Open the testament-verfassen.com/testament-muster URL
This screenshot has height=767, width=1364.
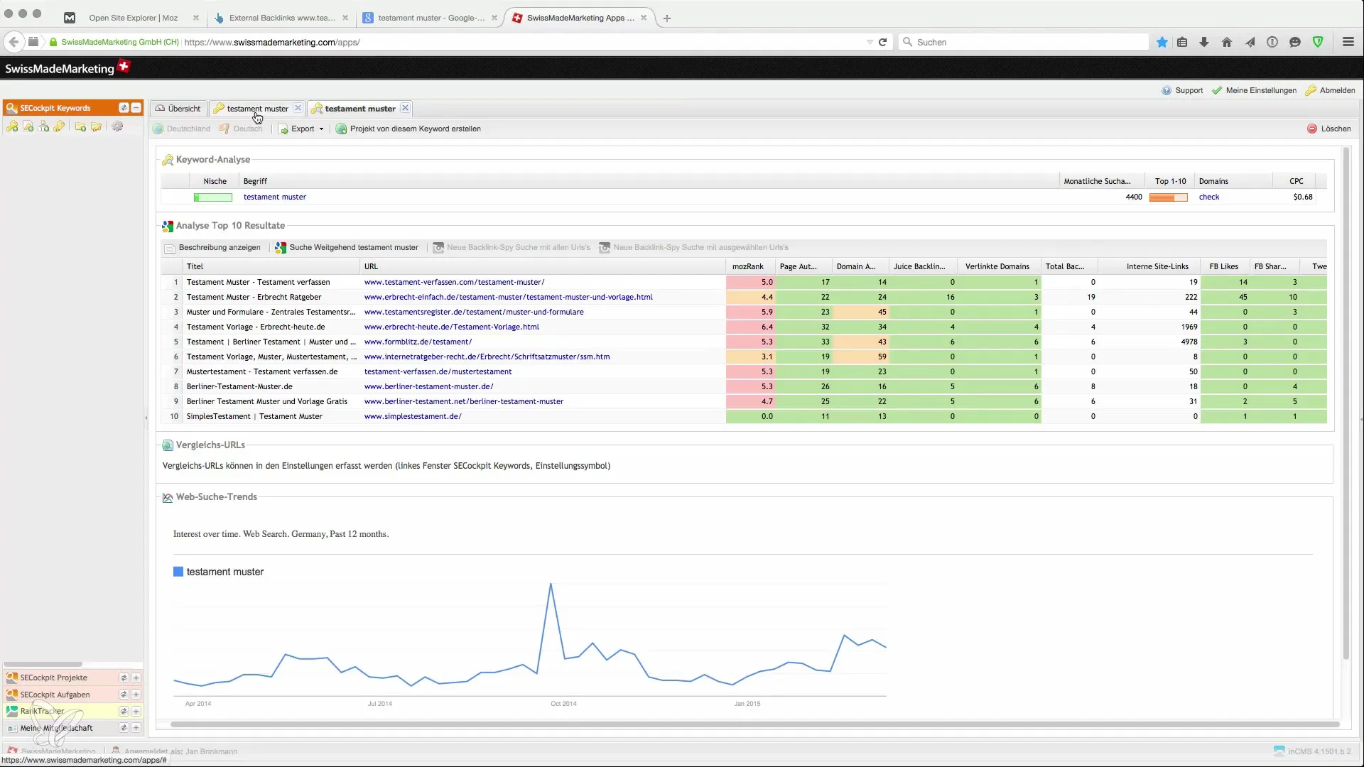(x=454, y=282)
